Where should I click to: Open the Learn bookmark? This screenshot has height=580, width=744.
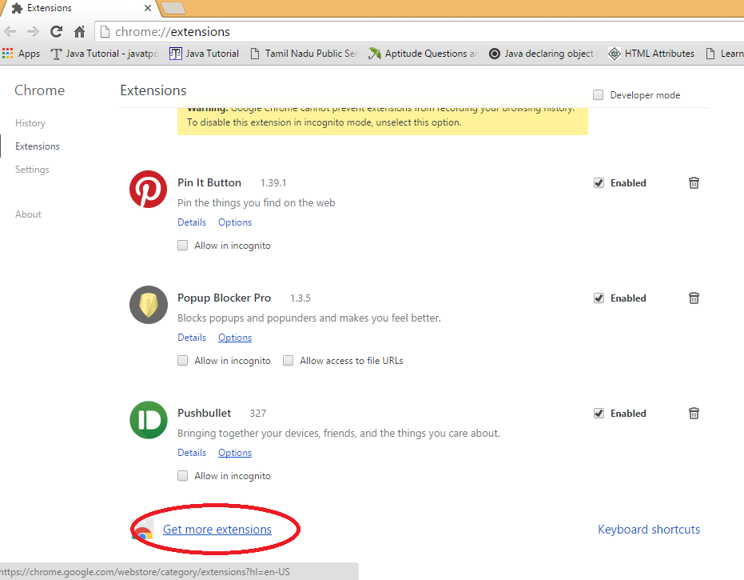725,54
